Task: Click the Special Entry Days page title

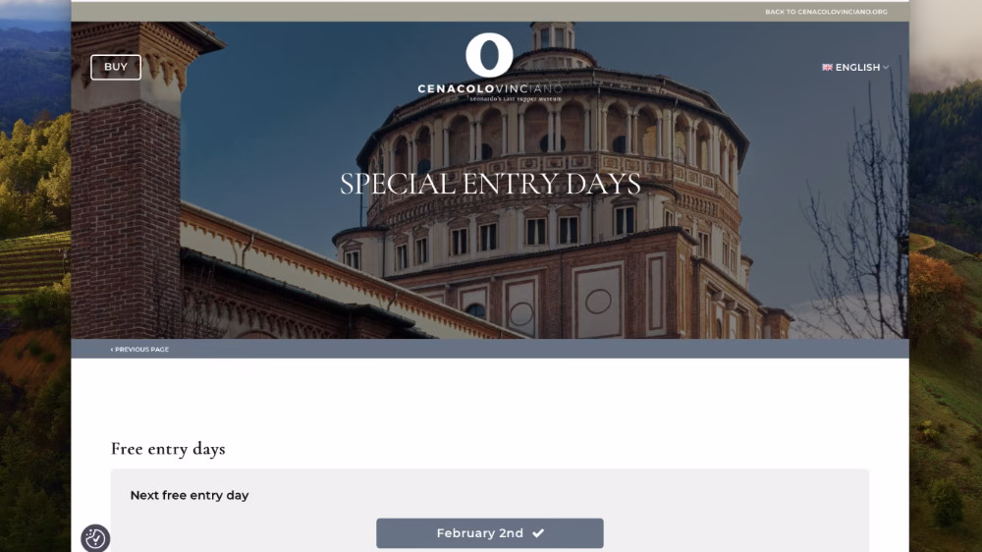Action: [490, 184]
